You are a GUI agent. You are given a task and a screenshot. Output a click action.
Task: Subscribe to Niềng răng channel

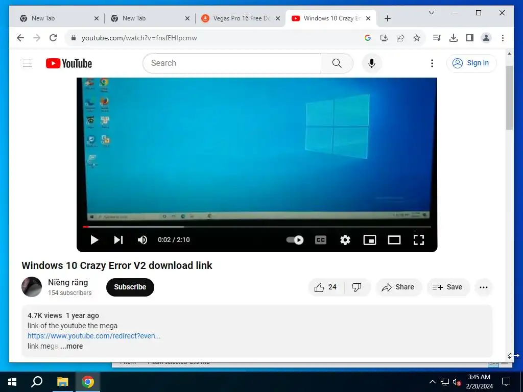pyautogui.click(x=130, y=287)
